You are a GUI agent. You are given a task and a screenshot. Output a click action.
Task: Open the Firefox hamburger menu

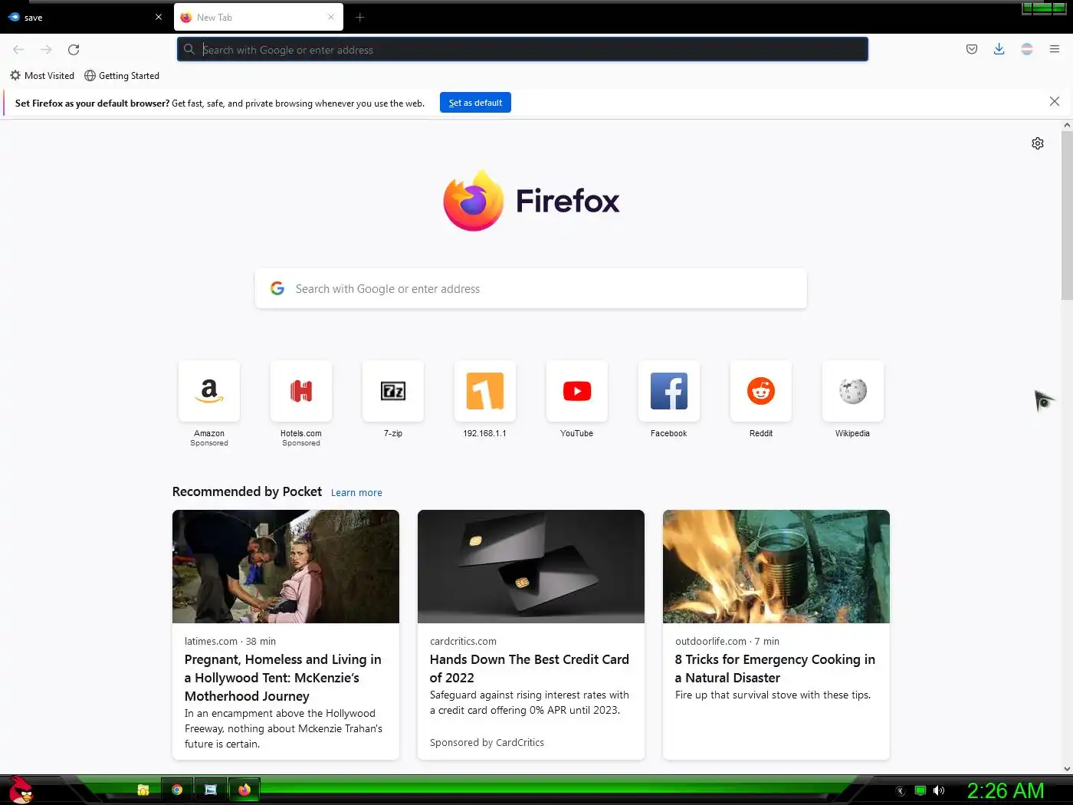click(1055, 50)
